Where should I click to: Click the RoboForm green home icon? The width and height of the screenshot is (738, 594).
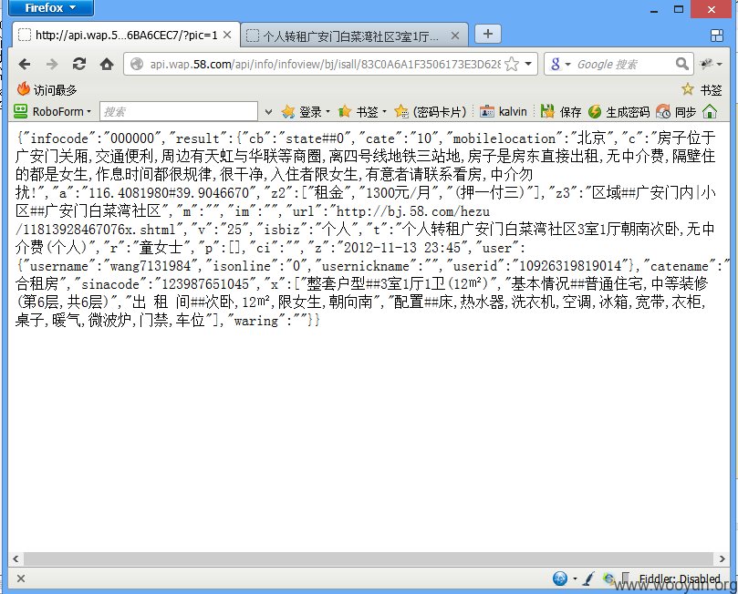[710, 111]
